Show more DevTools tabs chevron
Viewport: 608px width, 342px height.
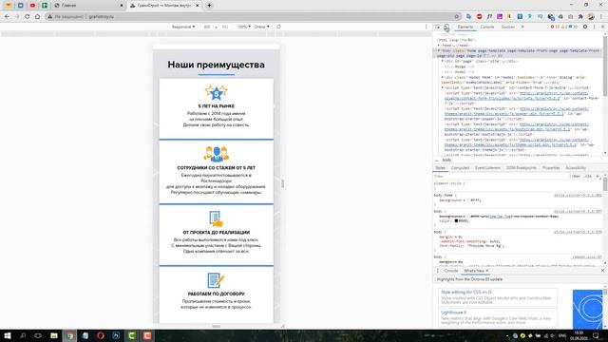(522, 27)
